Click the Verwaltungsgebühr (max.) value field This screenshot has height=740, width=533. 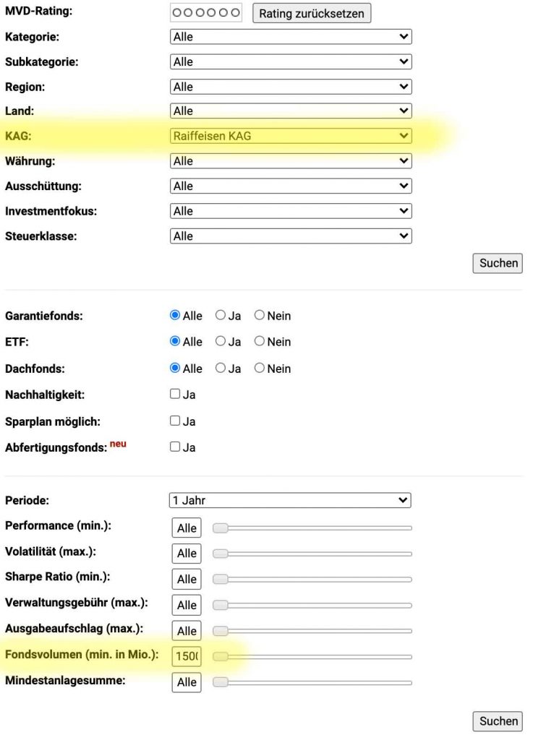(187, 605)
